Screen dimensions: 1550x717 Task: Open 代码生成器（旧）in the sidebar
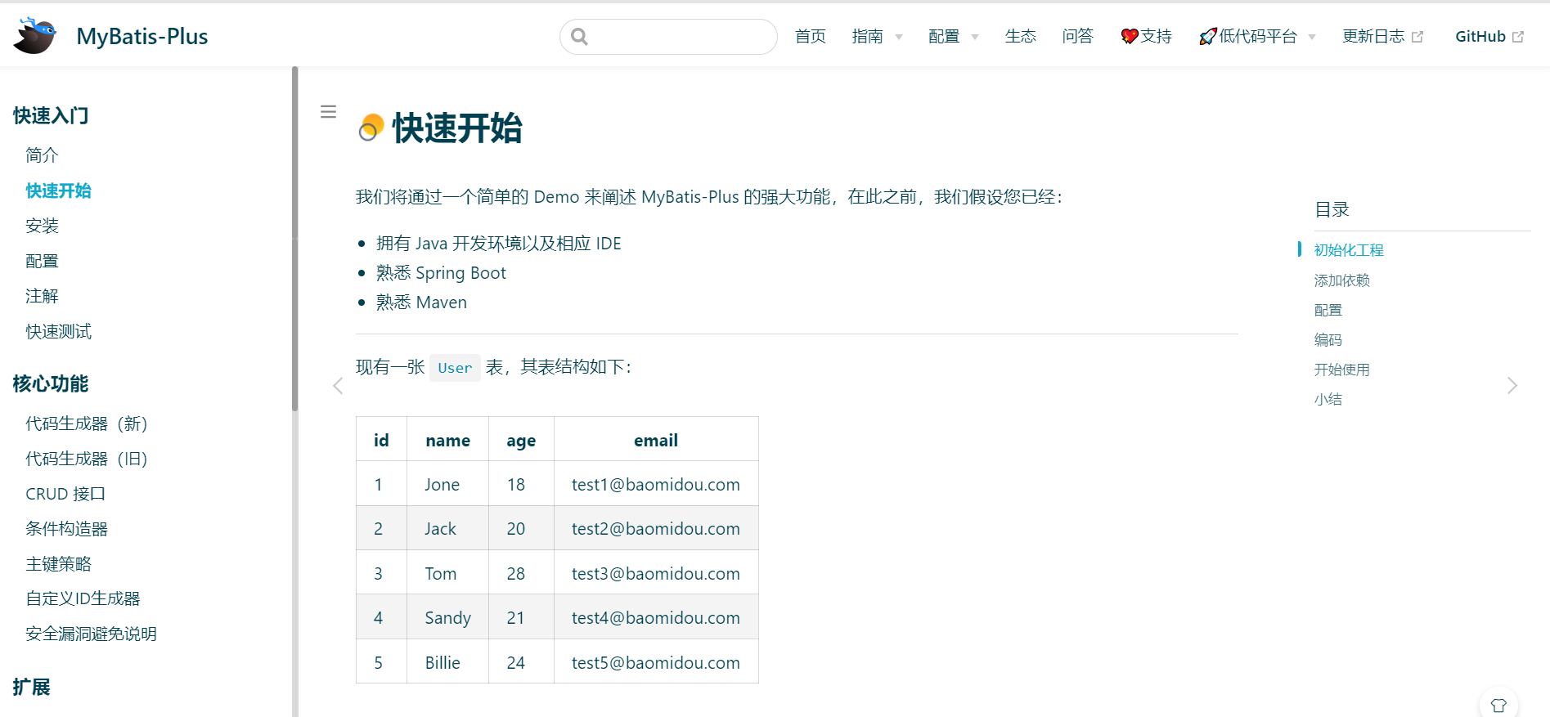click(87, 459)
